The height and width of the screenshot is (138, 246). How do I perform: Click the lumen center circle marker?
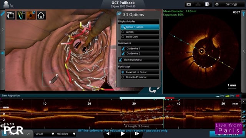tap(201, 51)
